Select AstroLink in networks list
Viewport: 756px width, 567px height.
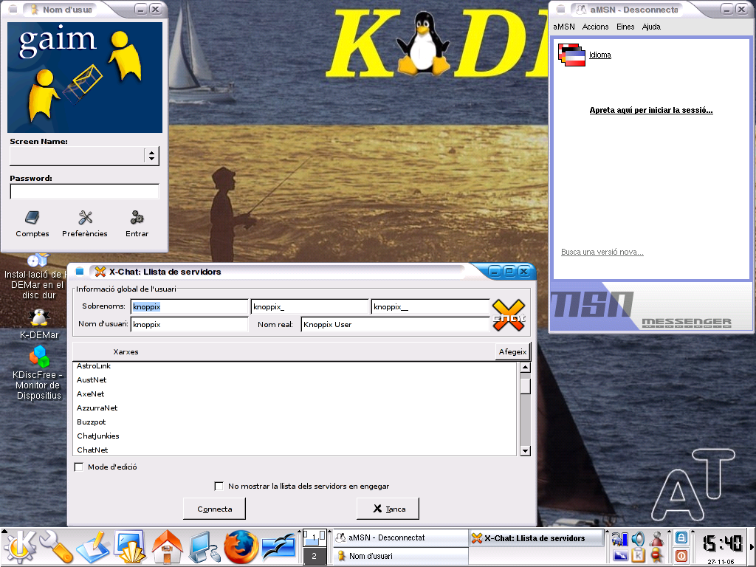(x=295, y=366)
